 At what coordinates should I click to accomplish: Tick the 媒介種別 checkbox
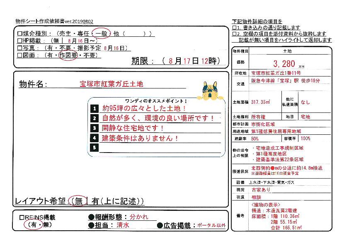(19, 33)
